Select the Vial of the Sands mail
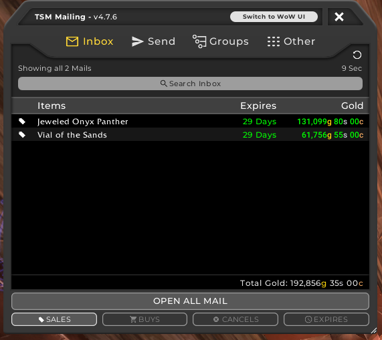The width and height of the screenshot is (382, 340). tap(190, 135)
